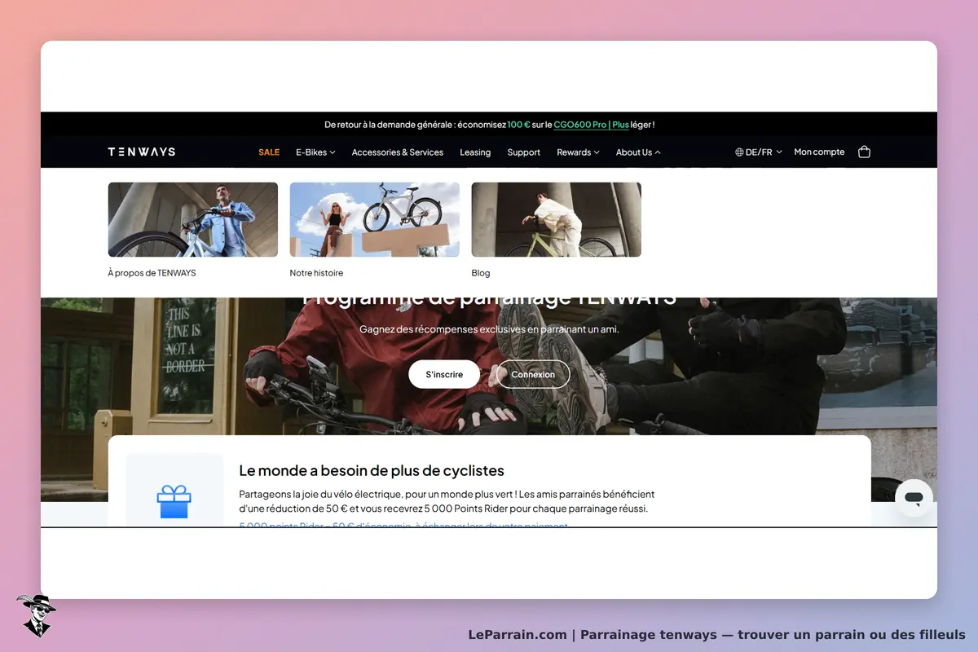Expand the Rewards dropdown menu
The width and height of the screenshot is (978, 652).
pyautogui.click(x=578, y=152)
